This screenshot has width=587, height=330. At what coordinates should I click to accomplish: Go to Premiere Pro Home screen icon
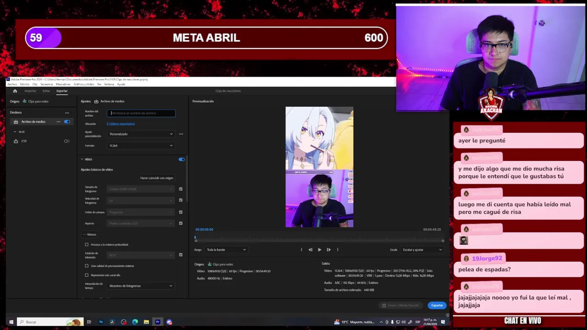tap(15, 91)
